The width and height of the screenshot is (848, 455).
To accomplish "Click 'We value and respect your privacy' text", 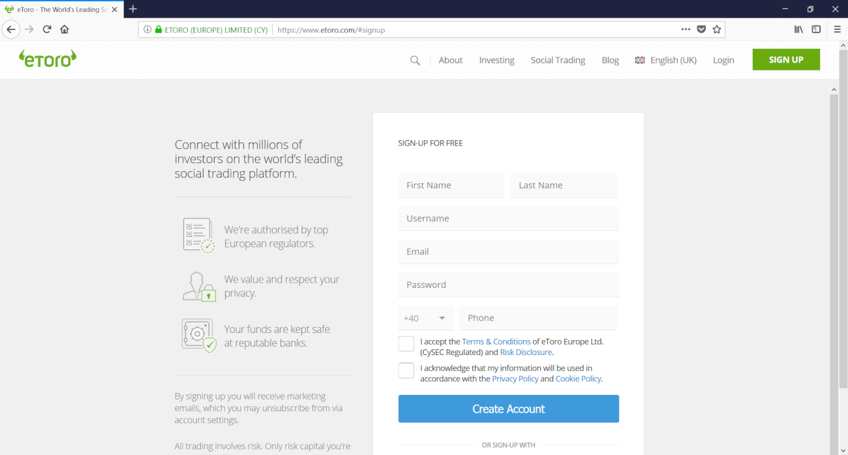I will [282, 286].
